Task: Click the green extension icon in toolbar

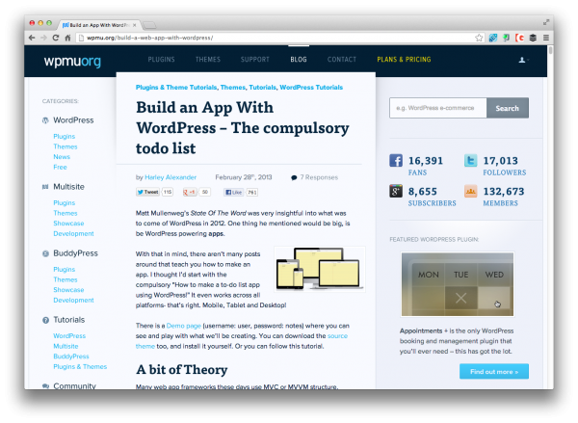Action: pyautogui.click(x=507, y=38)
